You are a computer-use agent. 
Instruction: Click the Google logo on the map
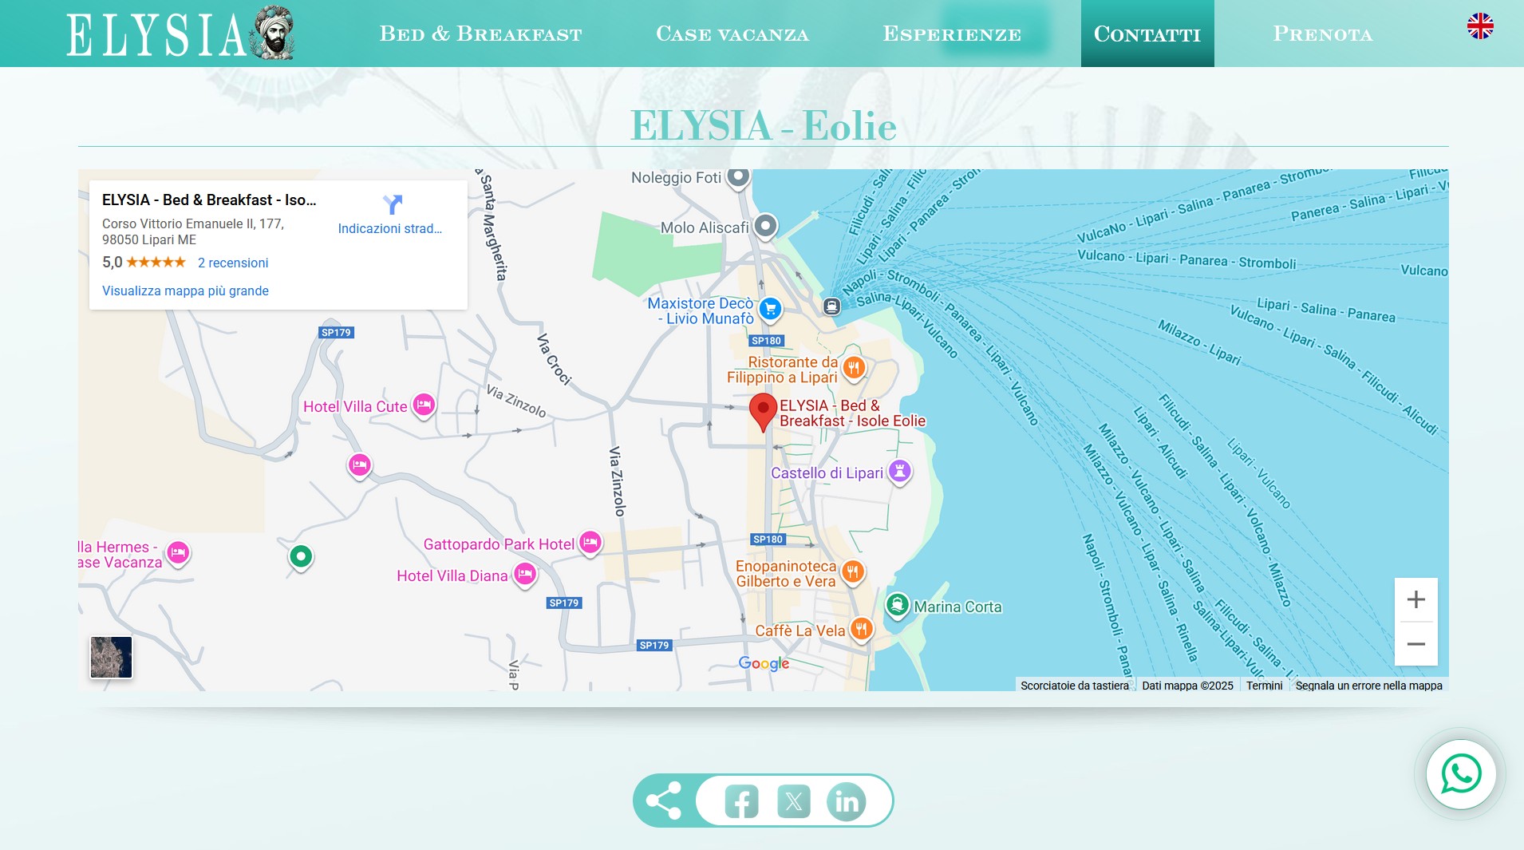click(x=764, y=663)
